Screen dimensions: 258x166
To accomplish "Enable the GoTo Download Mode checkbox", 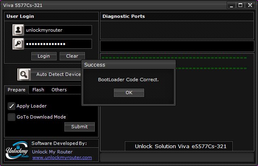I will (11, 117).
